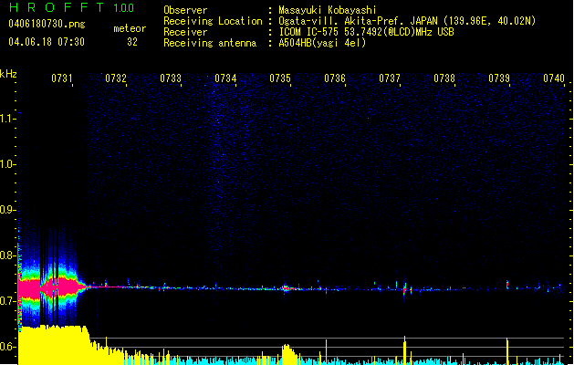The width and height of the screenshot is (574, 365).
Task: Click the 1.0 kHz axis tick label
Action: pyautogui.click(x=6, y=164)
